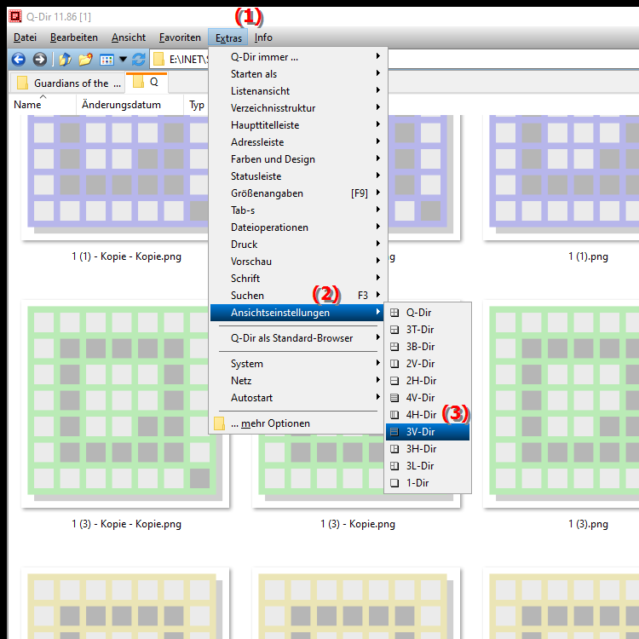639x639 pixels.
Task: Choose '... mehr Optionen'
Action: [297, 423]
